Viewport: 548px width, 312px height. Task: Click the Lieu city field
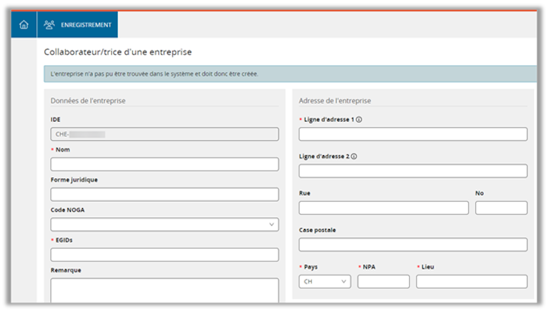pos(471,281)
